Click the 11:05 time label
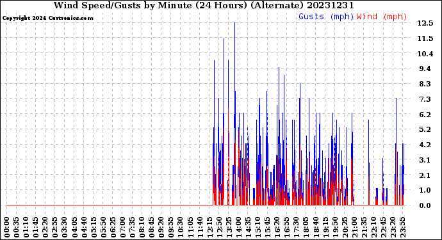 [x=190, y=227]
